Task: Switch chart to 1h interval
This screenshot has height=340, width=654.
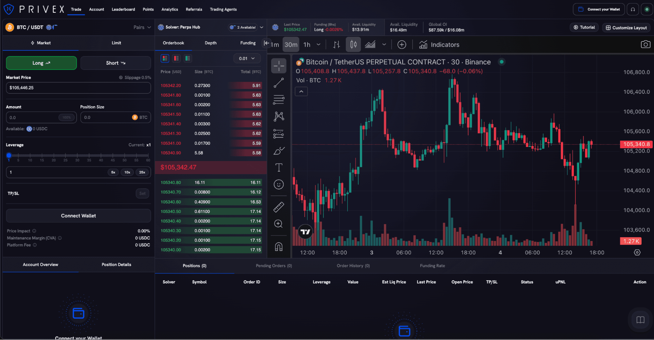Action: (x=307, y=45)
